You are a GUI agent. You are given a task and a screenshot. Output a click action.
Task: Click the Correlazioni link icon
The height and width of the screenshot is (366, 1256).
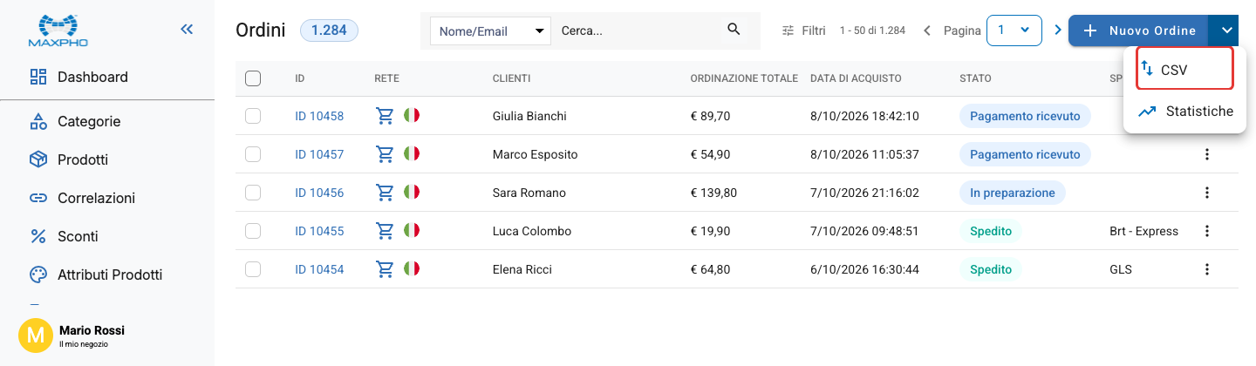(x=38, y=198)
